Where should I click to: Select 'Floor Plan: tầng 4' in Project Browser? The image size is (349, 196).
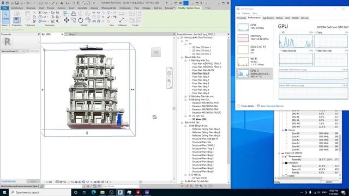tap(201, 77)
